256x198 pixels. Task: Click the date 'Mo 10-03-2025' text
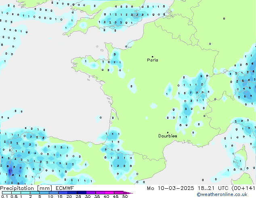170,188
